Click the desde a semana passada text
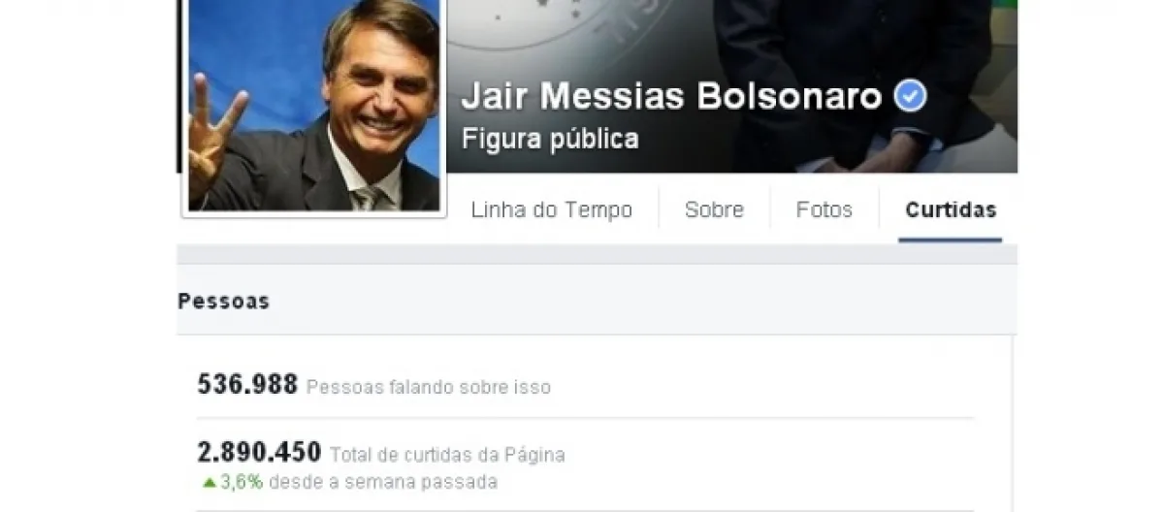1164x512 pixels. (383, 481)
